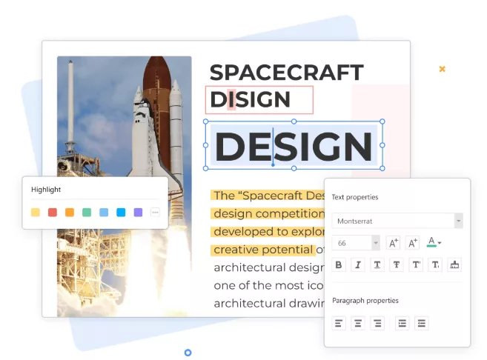Apply subscript formatting
This screenshot has width=487, height=360.
coord(435,264)
